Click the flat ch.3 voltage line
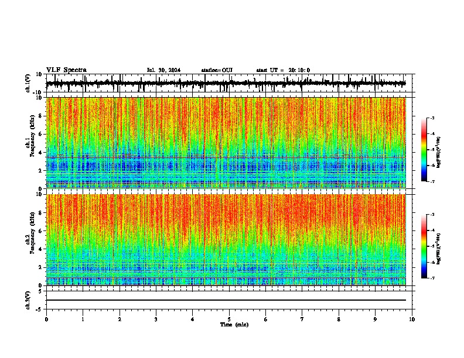This screenshot has height=358, width=464. [x=226, y=300]
